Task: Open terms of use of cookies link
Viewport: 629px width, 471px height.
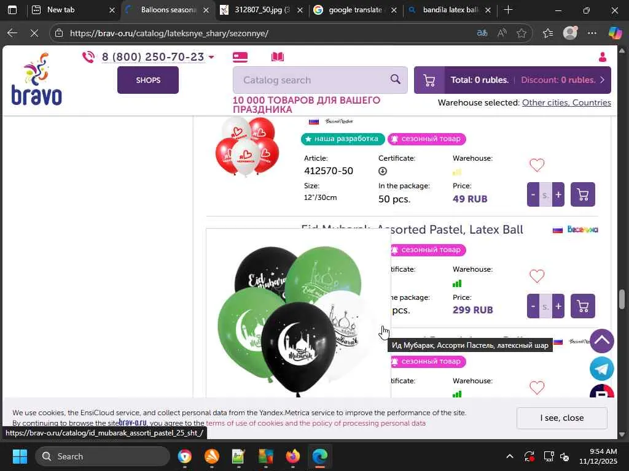Action: (x=316, y=423)
